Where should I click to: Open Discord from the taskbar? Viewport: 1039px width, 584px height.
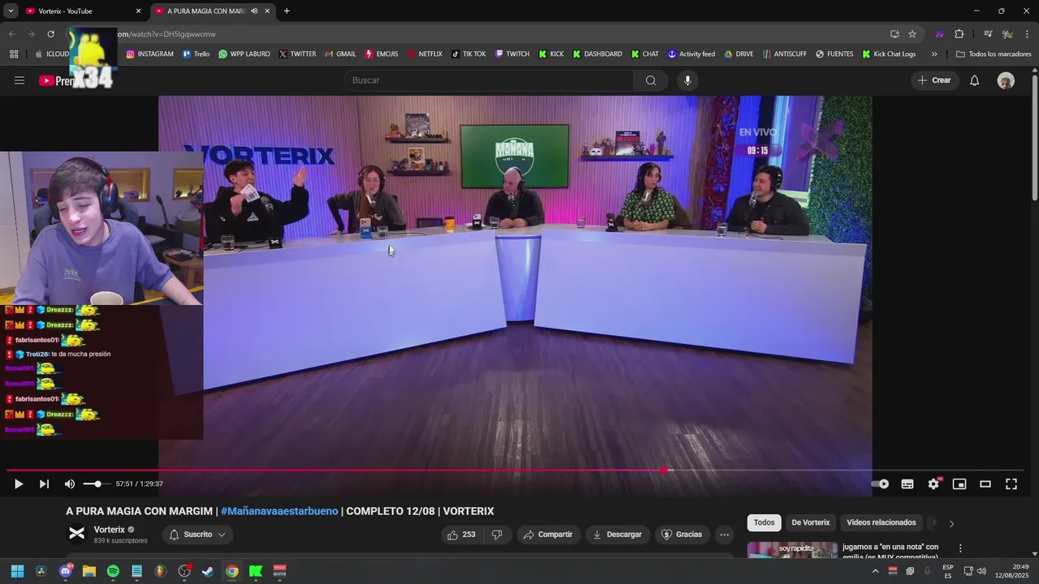tap(65, 571)
